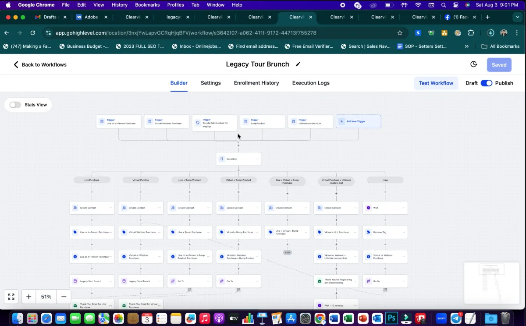Switch to the Builder tab
Image resolution: width=526 pixels, height=326 pixels.
point(179,83)
